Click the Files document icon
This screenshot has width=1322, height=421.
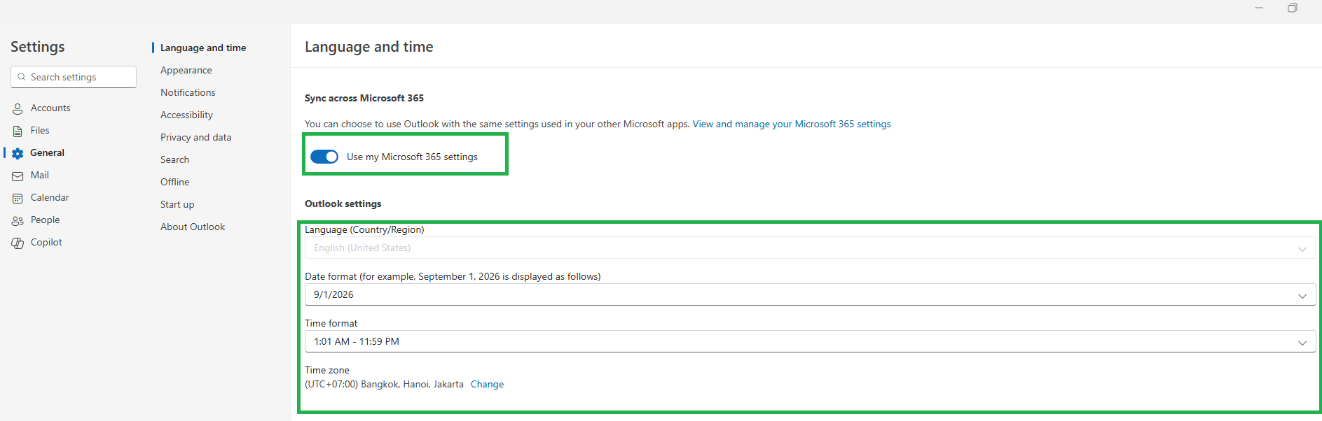pos(18,131)
